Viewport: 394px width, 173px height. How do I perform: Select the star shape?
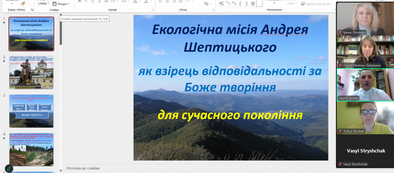click(x=253, y=4)
